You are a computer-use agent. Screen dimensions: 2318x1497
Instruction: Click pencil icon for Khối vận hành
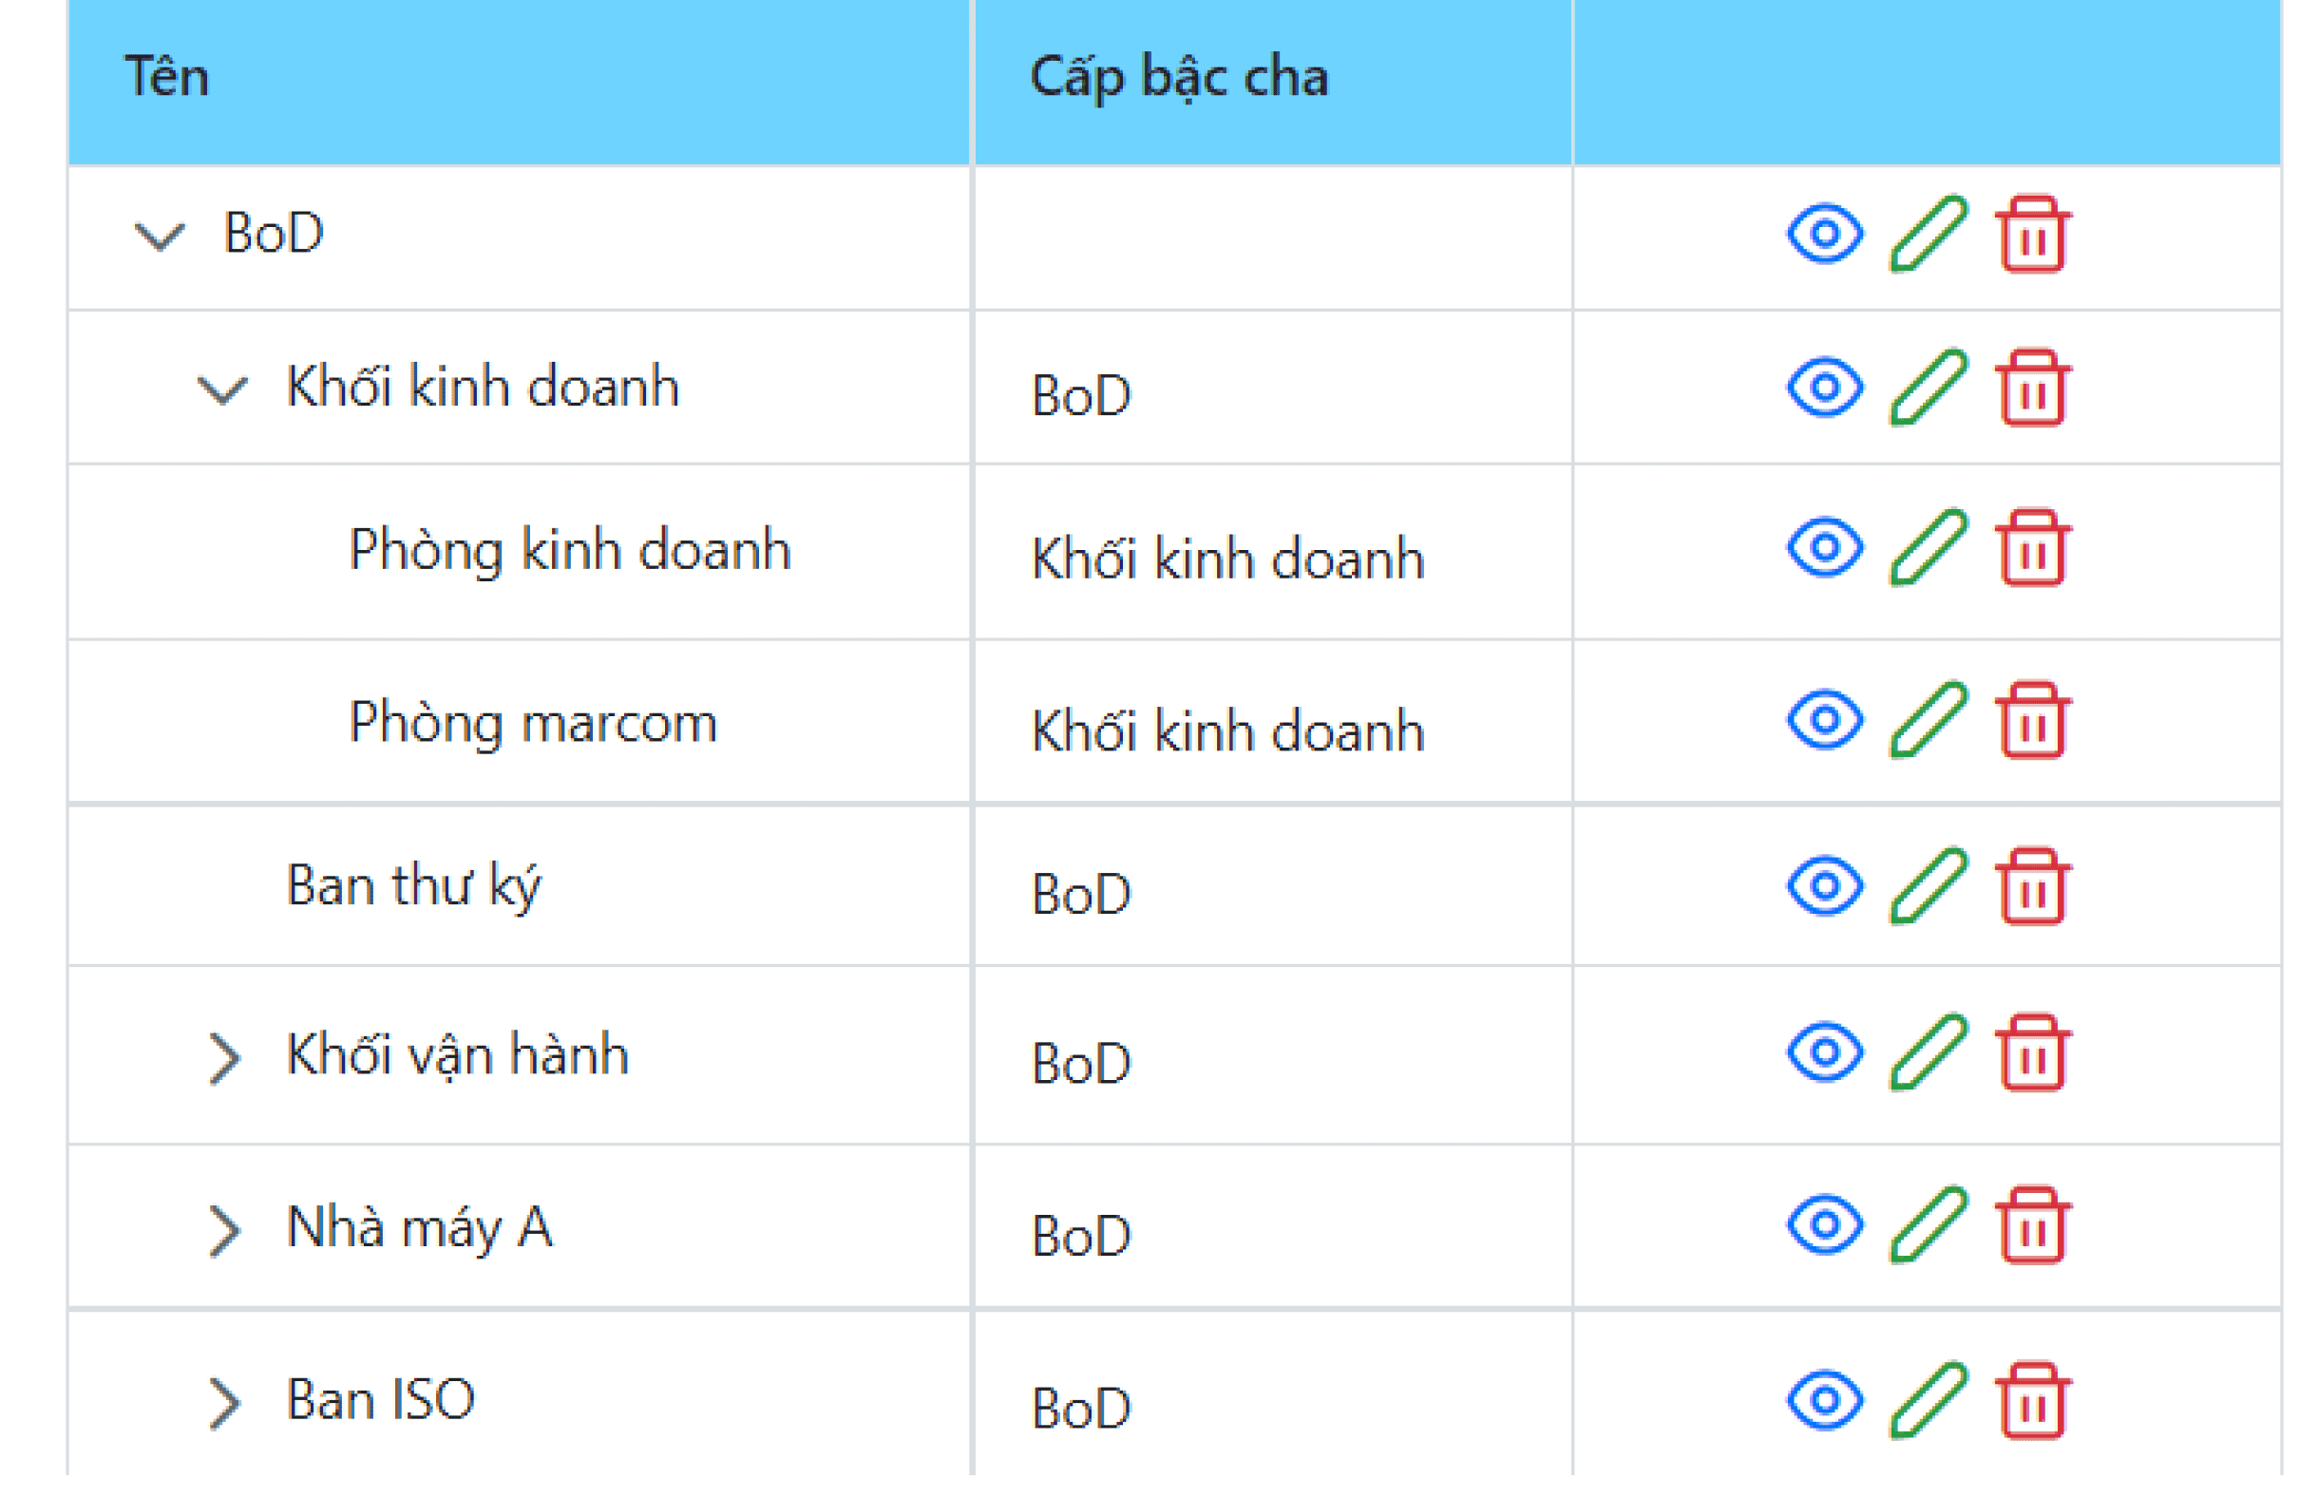click(1930, 1054)
